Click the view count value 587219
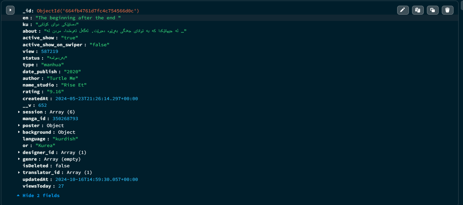463x205 pixels. 49,51
